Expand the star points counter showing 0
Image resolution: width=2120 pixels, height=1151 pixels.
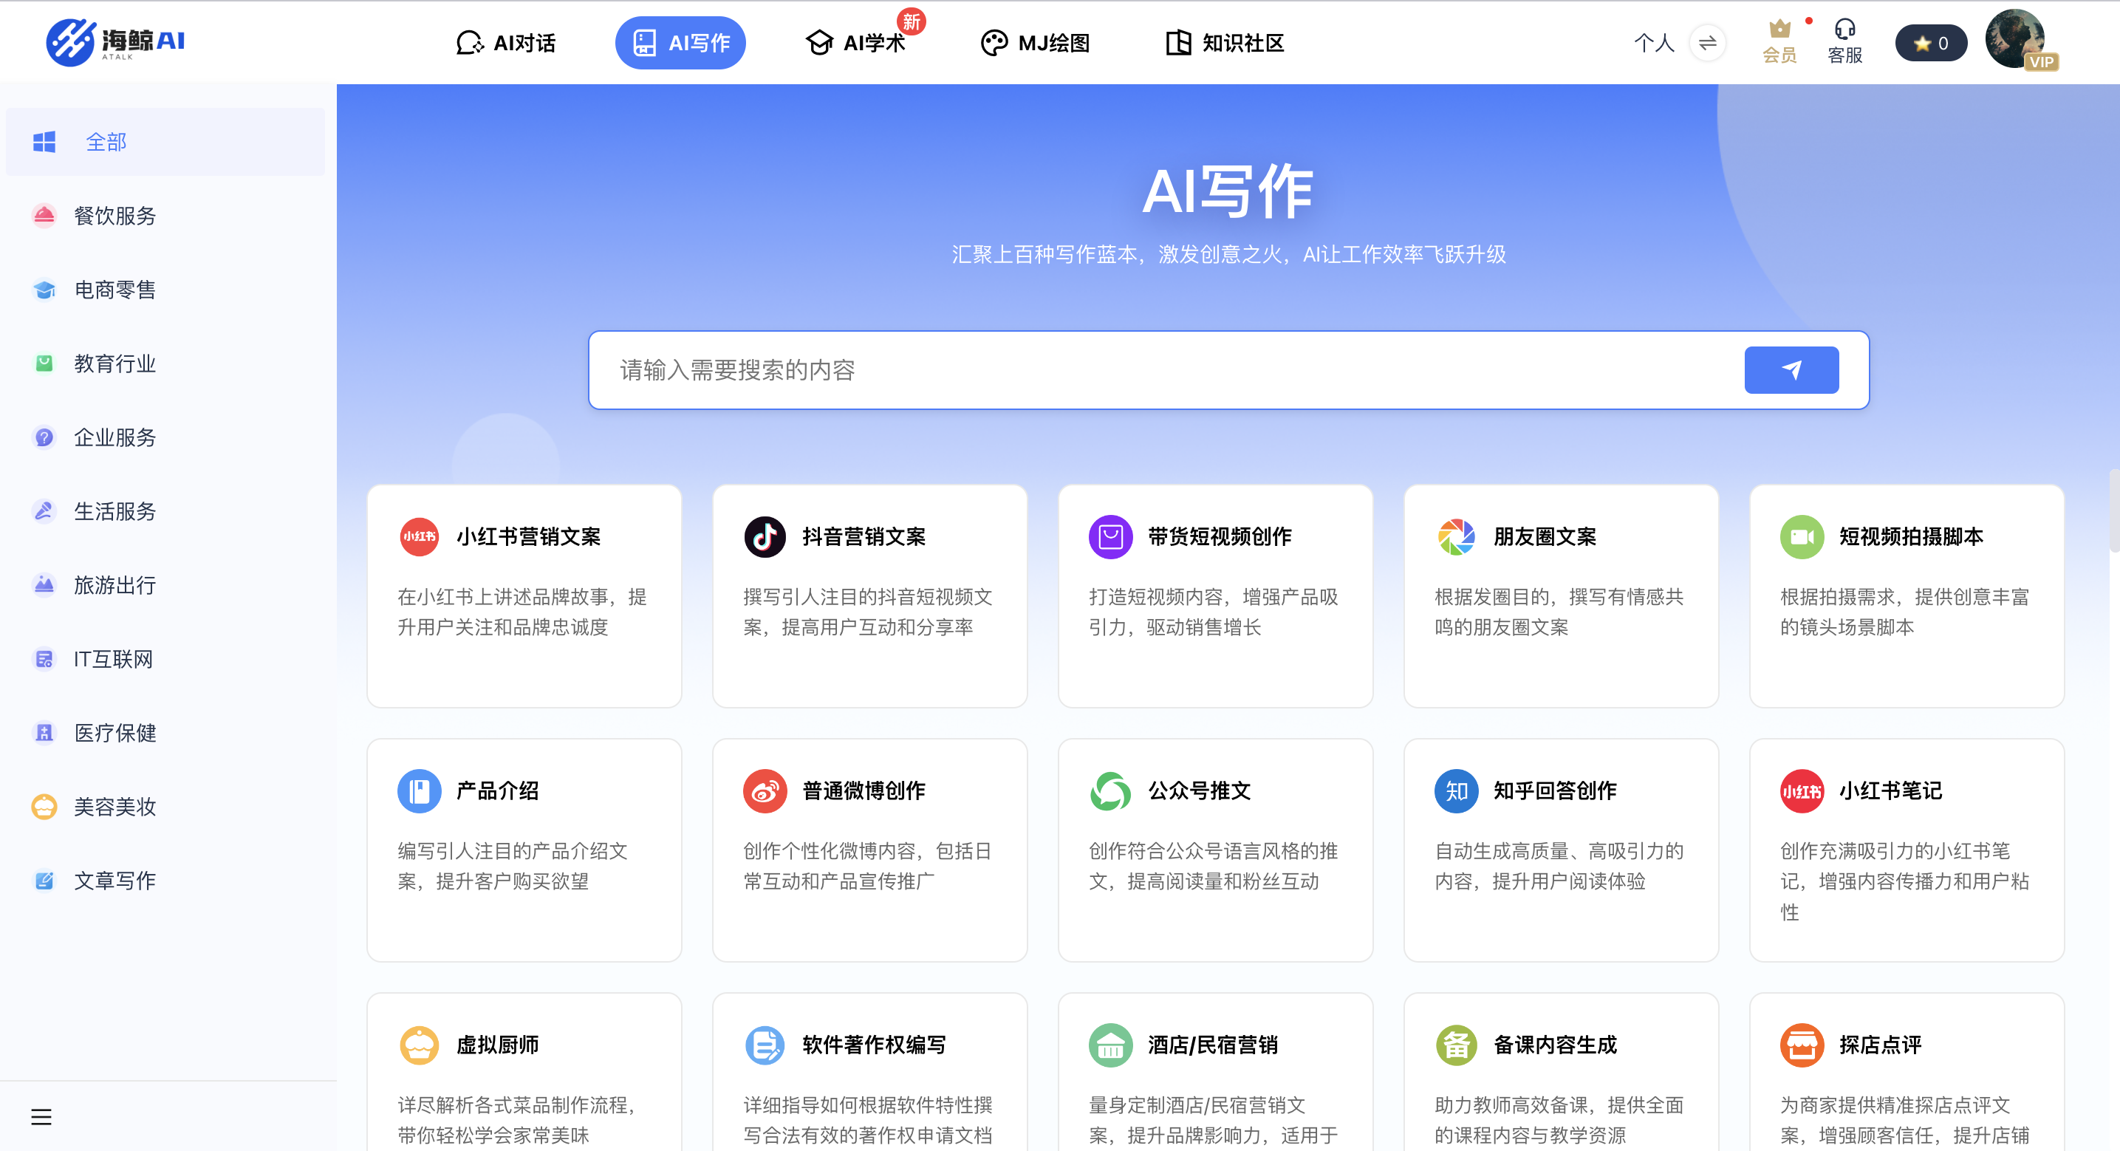(1931, 43)
